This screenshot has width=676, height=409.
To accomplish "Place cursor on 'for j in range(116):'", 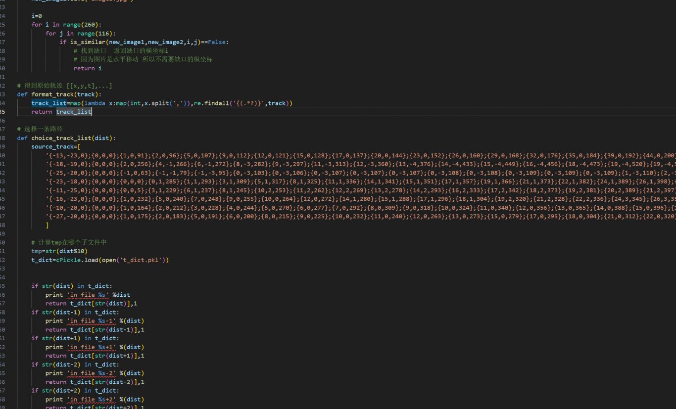I will (x=81, y=33).
